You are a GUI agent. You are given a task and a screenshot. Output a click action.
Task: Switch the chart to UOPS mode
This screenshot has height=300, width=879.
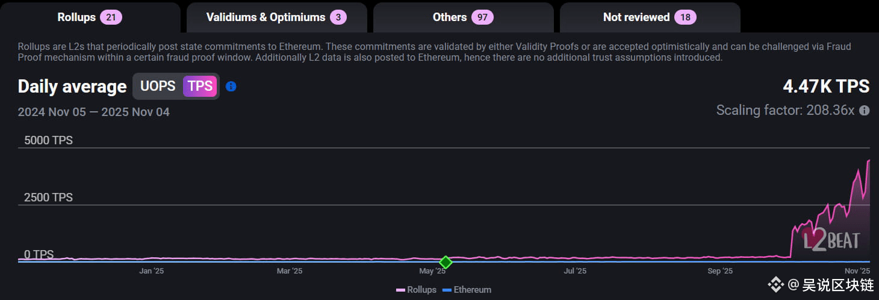(x=158, y=86)
